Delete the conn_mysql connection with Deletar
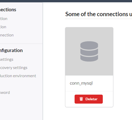 click(x=89, y=99)
